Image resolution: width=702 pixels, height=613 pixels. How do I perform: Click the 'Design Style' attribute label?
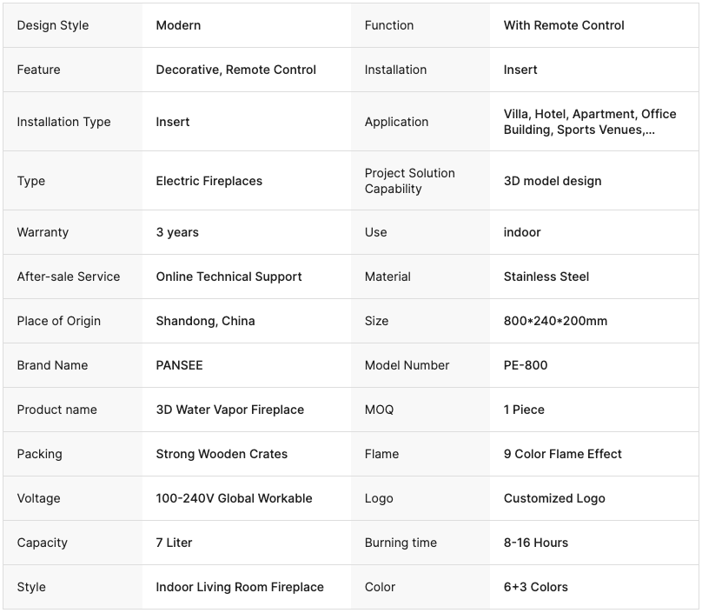coord(52,25)
